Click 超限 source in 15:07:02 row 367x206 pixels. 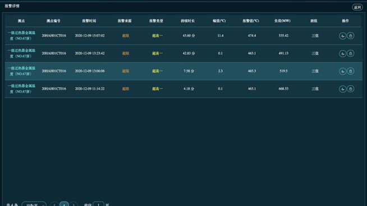pyautogui.click(x=126, y=36)
